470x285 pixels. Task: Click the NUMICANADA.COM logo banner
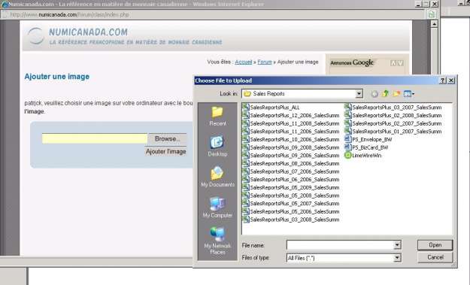tap(126, 36)
